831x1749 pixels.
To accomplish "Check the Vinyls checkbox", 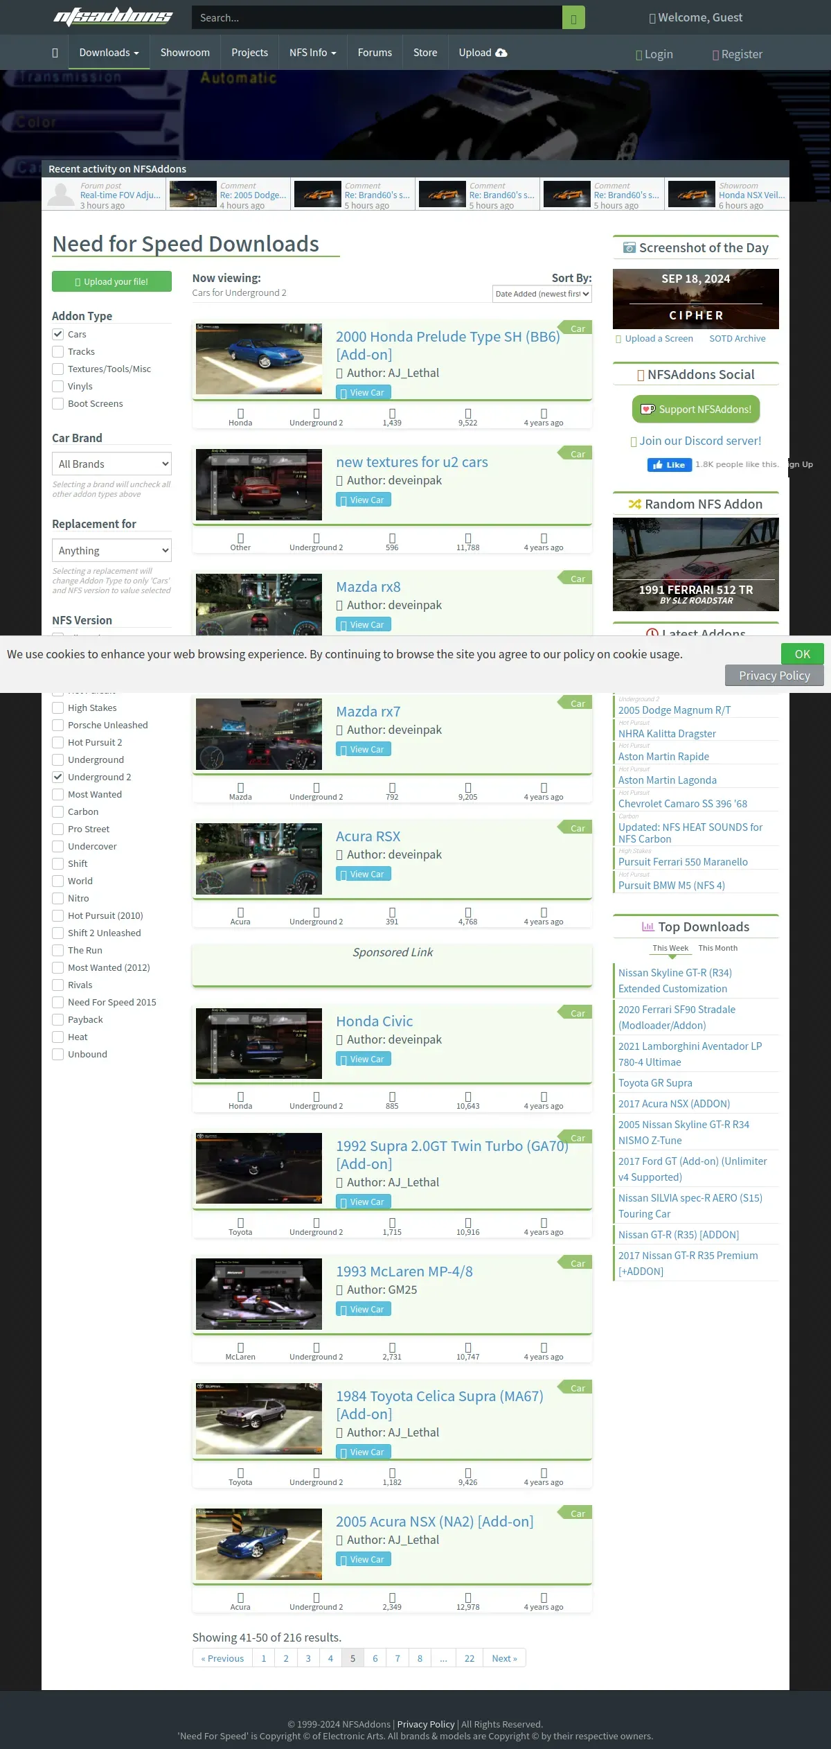I will [58, 386].
